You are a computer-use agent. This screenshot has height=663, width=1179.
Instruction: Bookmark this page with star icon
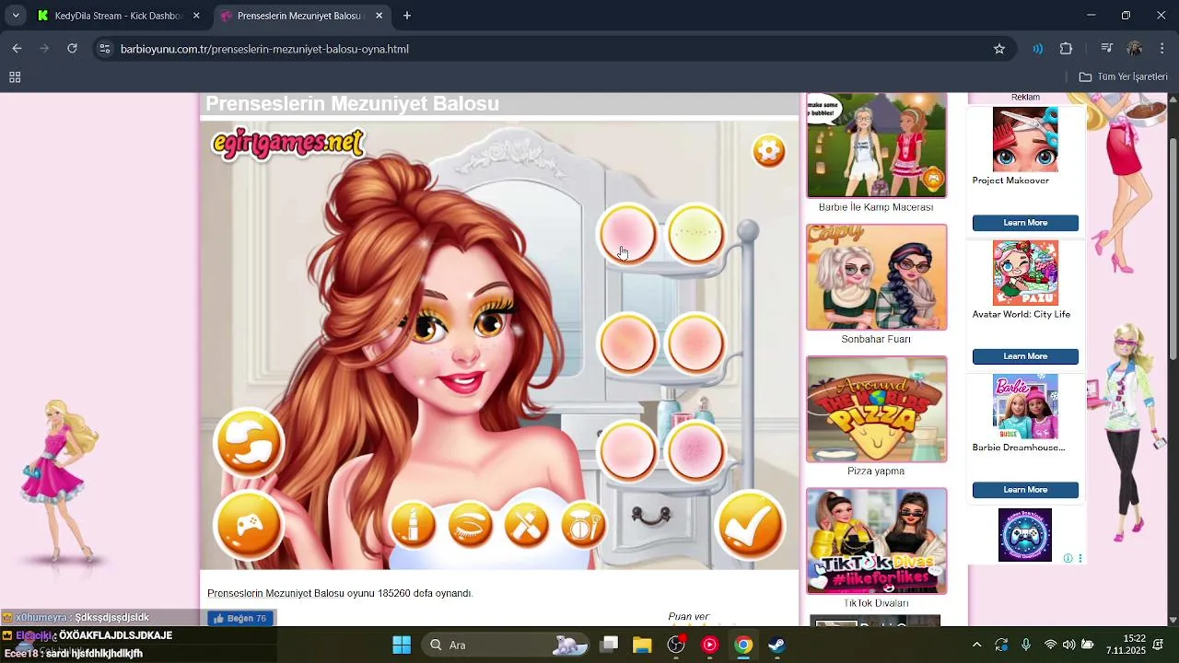pos(998,49)
